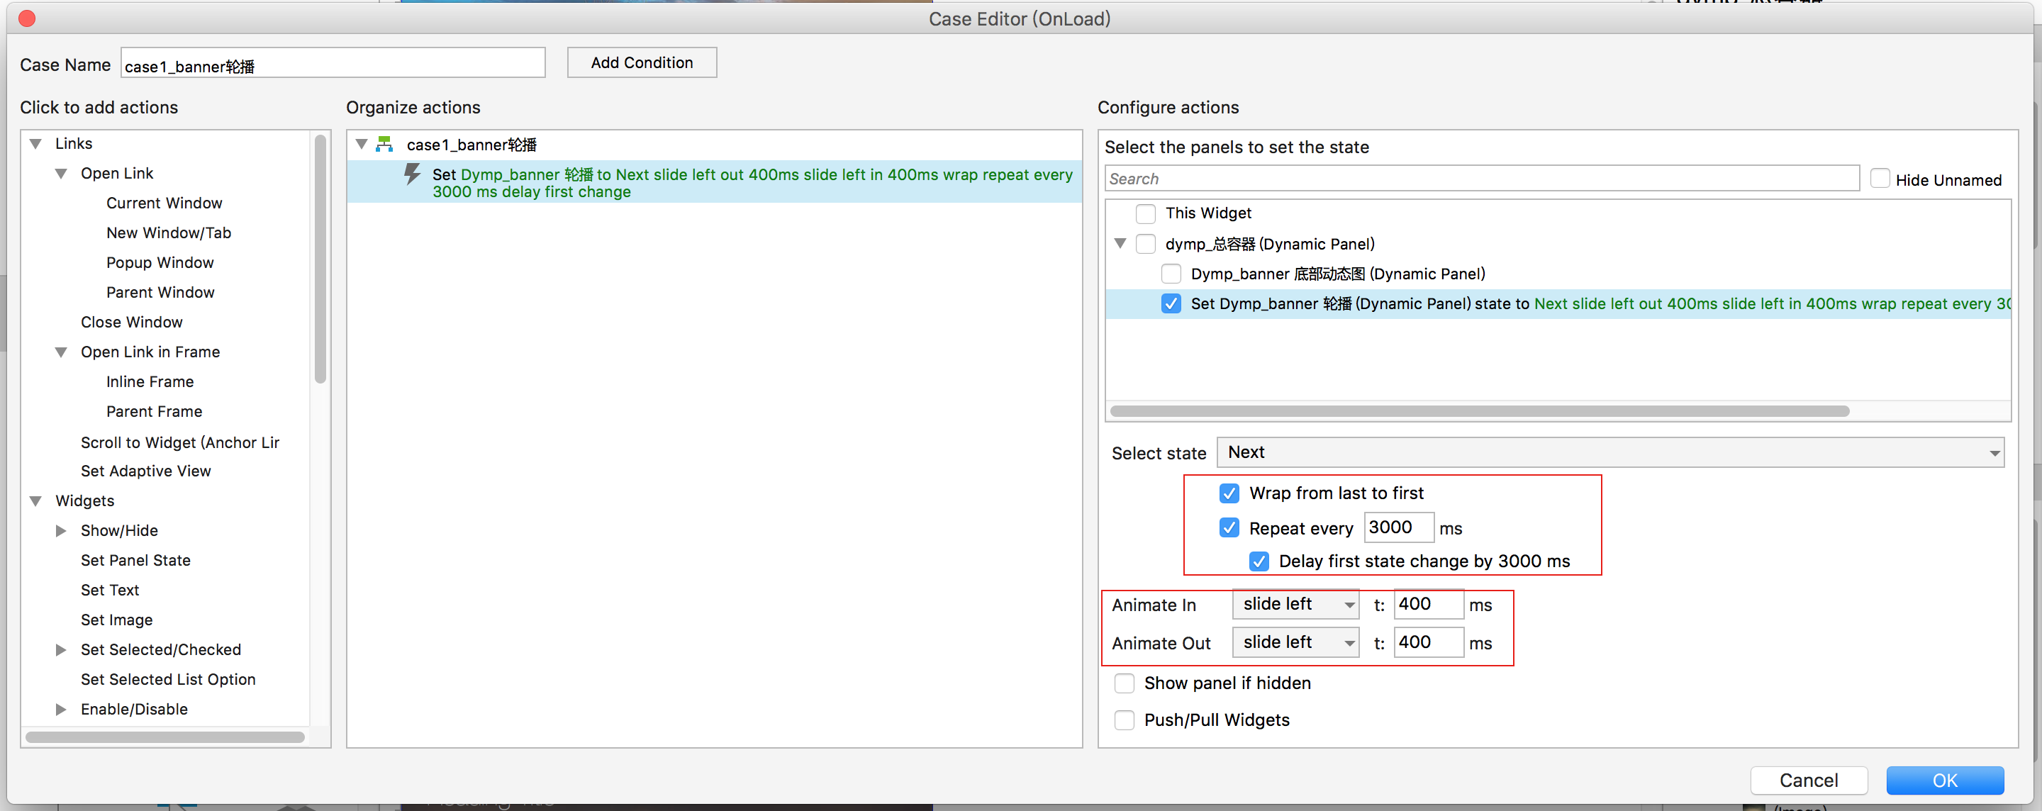Collapse dymp_总容器 panel tree node

coord(1120,243)
